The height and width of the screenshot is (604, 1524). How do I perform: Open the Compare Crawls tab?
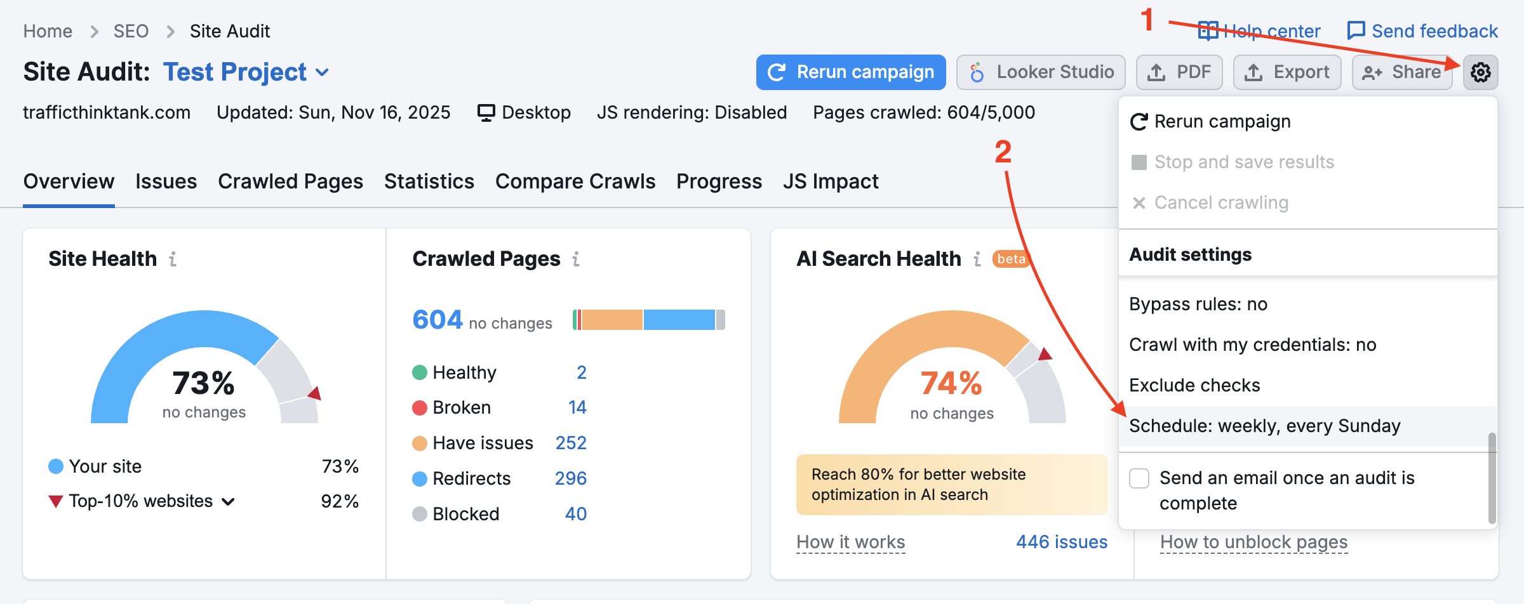point(575,181)
